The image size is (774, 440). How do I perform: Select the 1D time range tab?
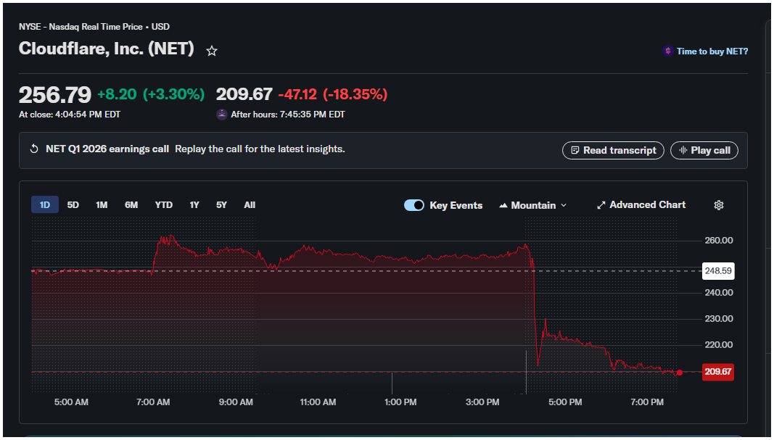[x=45, y=204]
